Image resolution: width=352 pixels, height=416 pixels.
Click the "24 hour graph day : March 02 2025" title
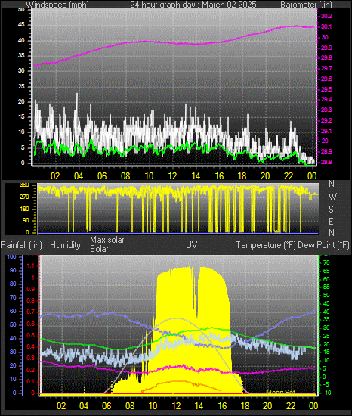[193, 4]
